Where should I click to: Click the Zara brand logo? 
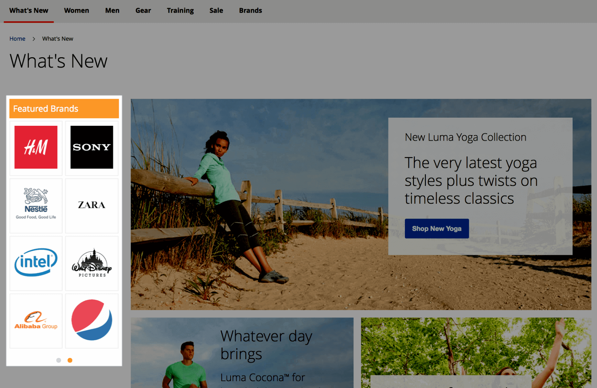(x=92, y=205)
